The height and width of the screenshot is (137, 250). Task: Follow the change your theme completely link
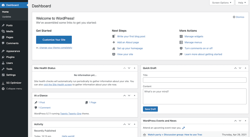[x=56, y=48]
